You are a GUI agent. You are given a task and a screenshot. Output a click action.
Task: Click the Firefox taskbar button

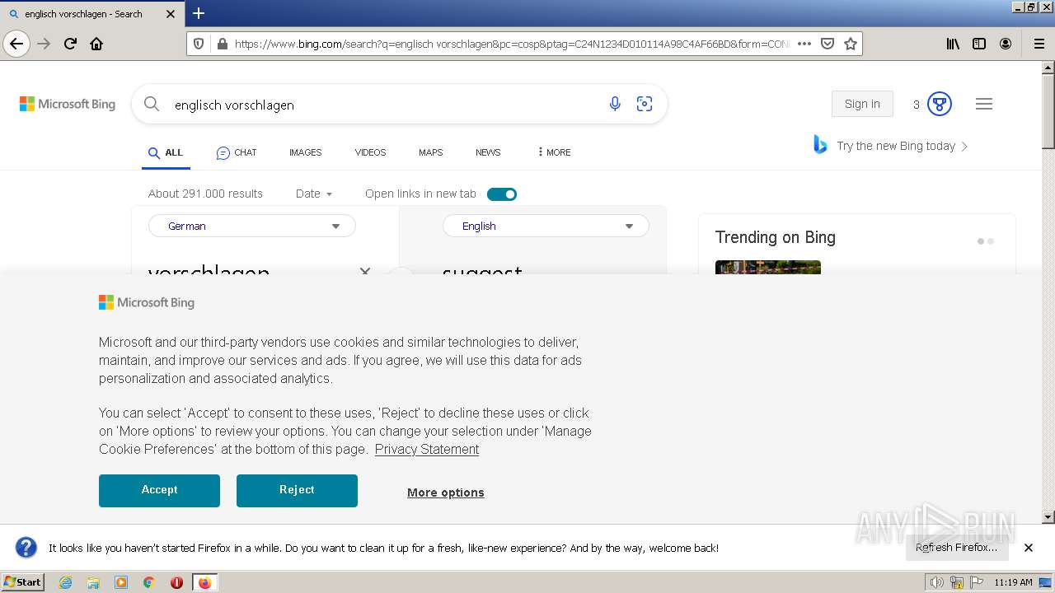[204, 582]
